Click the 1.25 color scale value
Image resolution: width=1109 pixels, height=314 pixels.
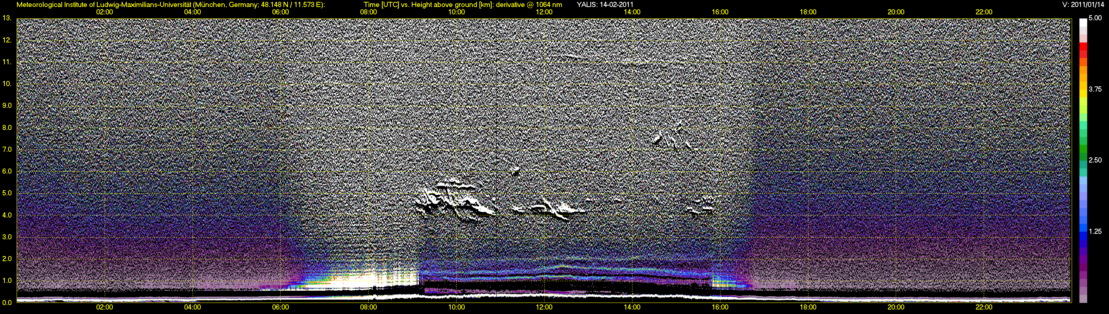(x=1095, y=231)
